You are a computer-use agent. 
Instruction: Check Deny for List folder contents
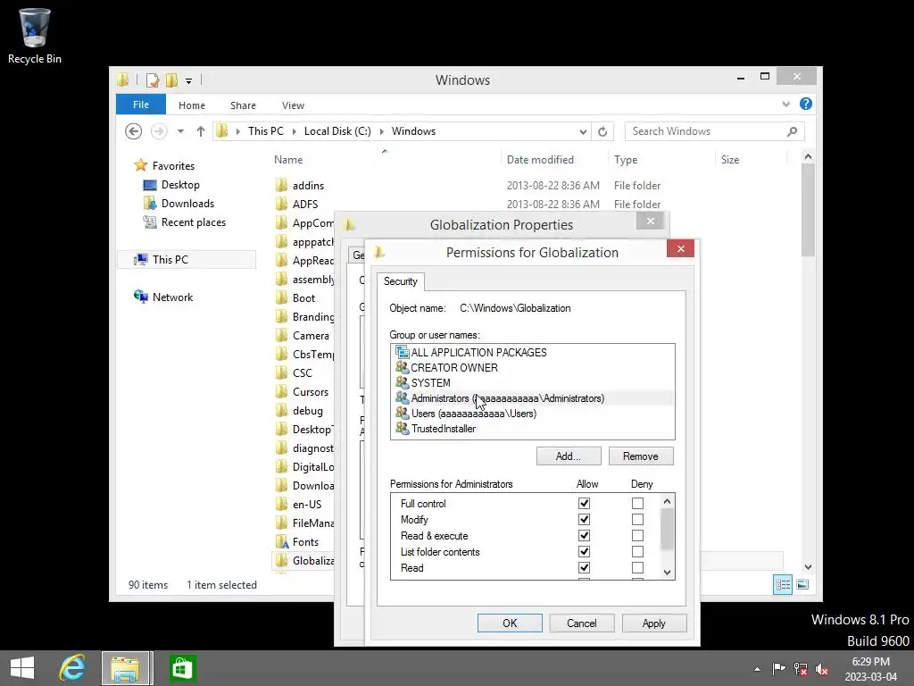coord(637,551)
